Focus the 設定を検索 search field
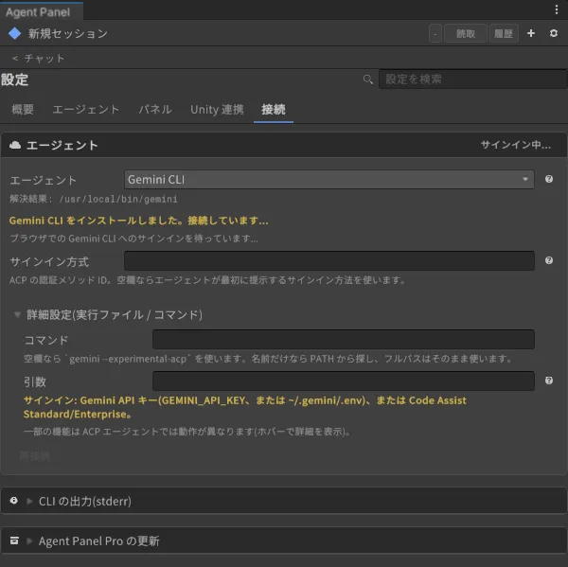This screenshot has width=568, height=567. pyautogui.click(x=472, y=79)
